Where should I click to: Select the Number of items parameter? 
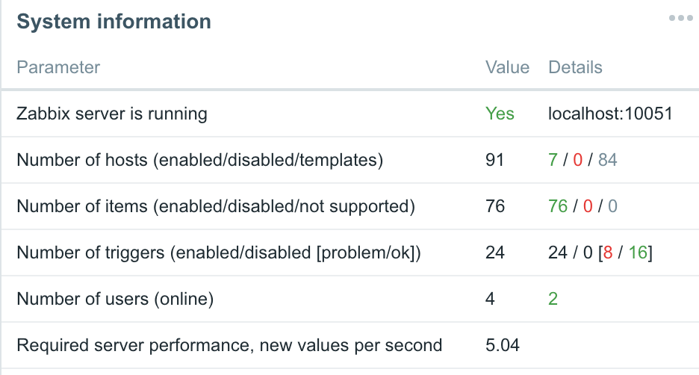tap(216, 206)
